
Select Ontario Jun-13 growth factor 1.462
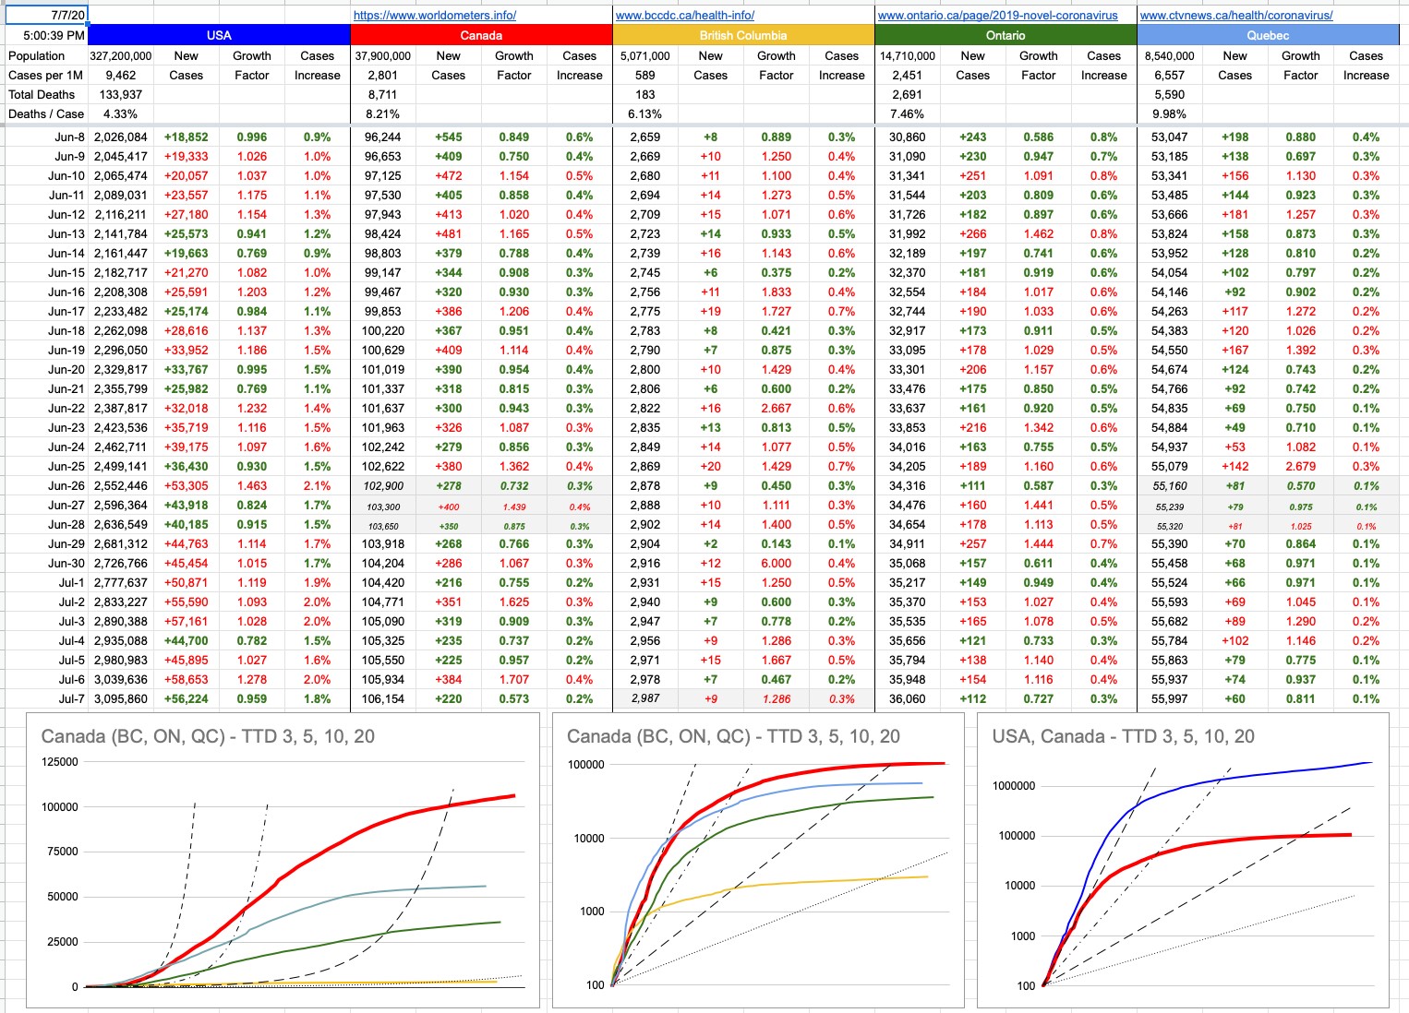click(1039, 233)
